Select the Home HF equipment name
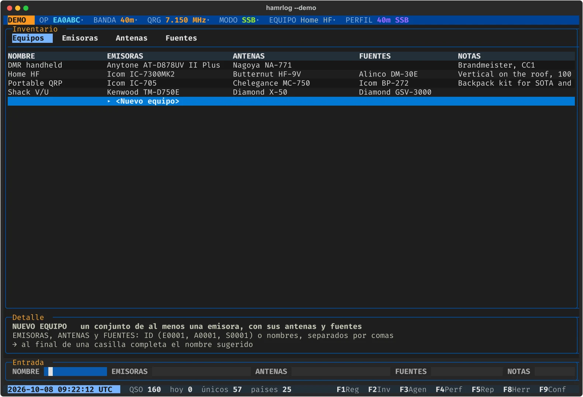This screenshot has height=397, width=583. (24, 74)
